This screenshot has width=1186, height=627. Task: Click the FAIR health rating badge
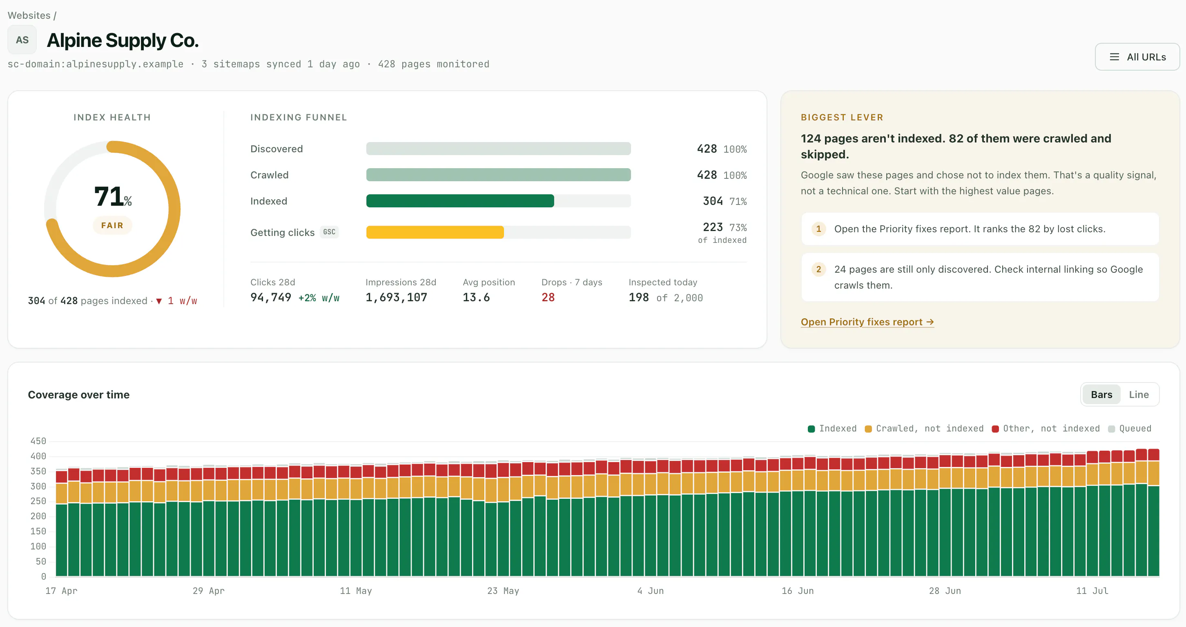pyautogui.click(x=112, y=225)
